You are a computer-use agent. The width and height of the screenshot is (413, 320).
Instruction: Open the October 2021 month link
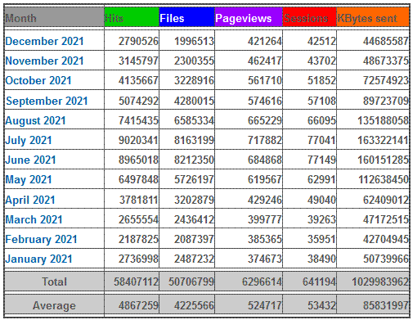38,80
